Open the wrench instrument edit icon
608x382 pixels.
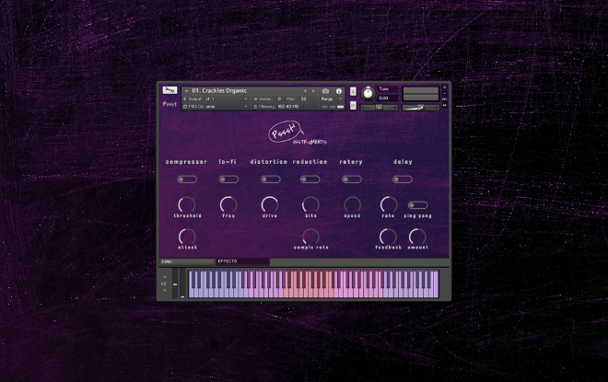point(170,90)
